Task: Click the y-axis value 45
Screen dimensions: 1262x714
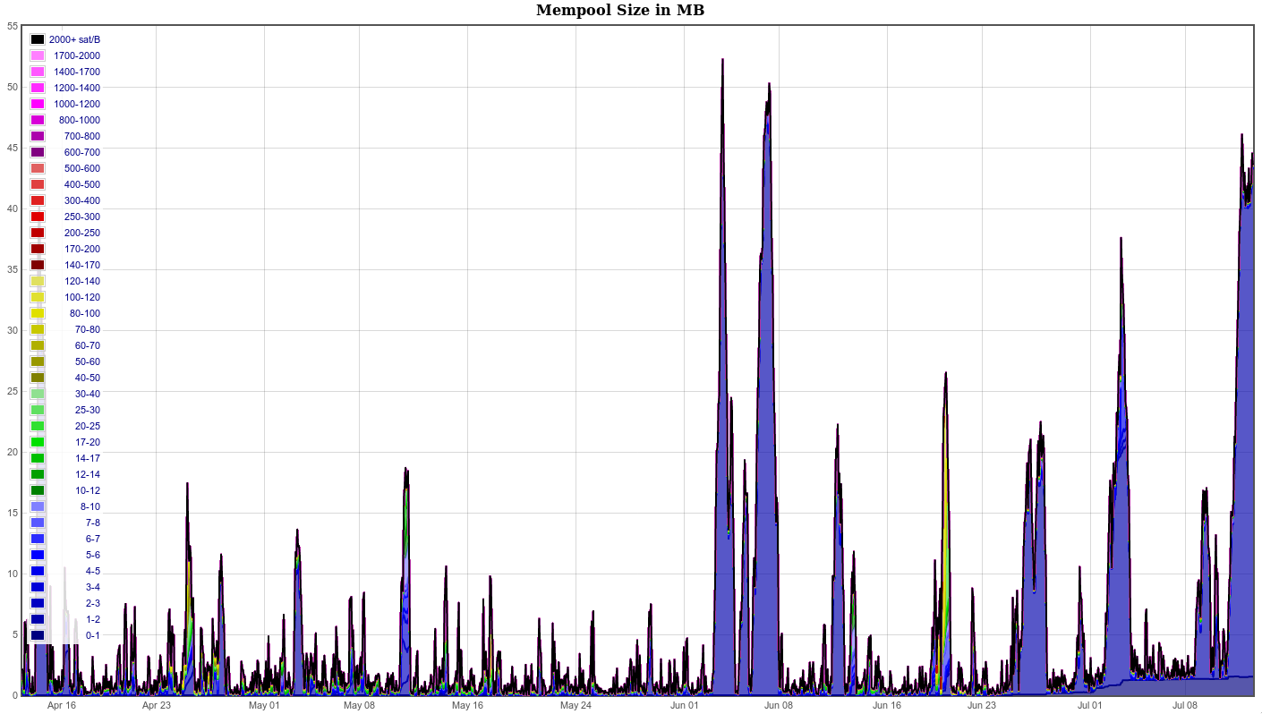Action: click(x=13, y=148)
